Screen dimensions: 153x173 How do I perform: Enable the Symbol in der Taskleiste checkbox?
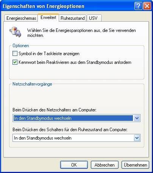tap(15, 54)
